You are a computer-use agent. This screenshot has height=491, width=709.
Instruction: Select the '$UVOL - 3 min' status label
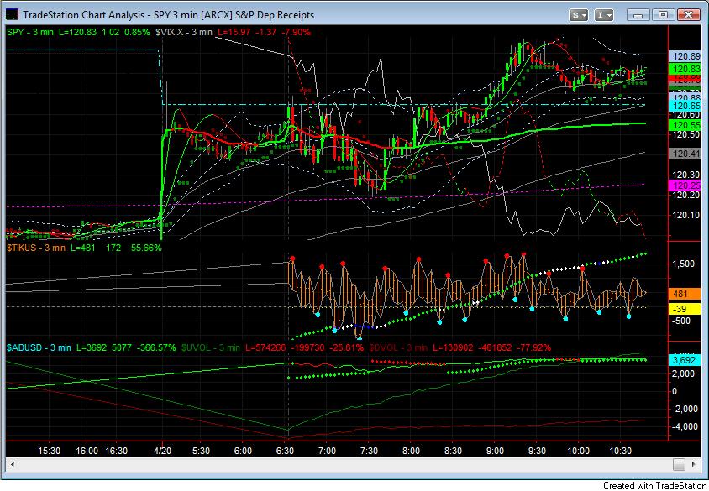pos(210,347)
